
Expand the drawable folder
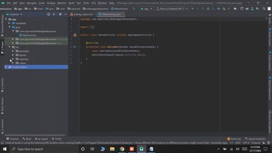13,51
